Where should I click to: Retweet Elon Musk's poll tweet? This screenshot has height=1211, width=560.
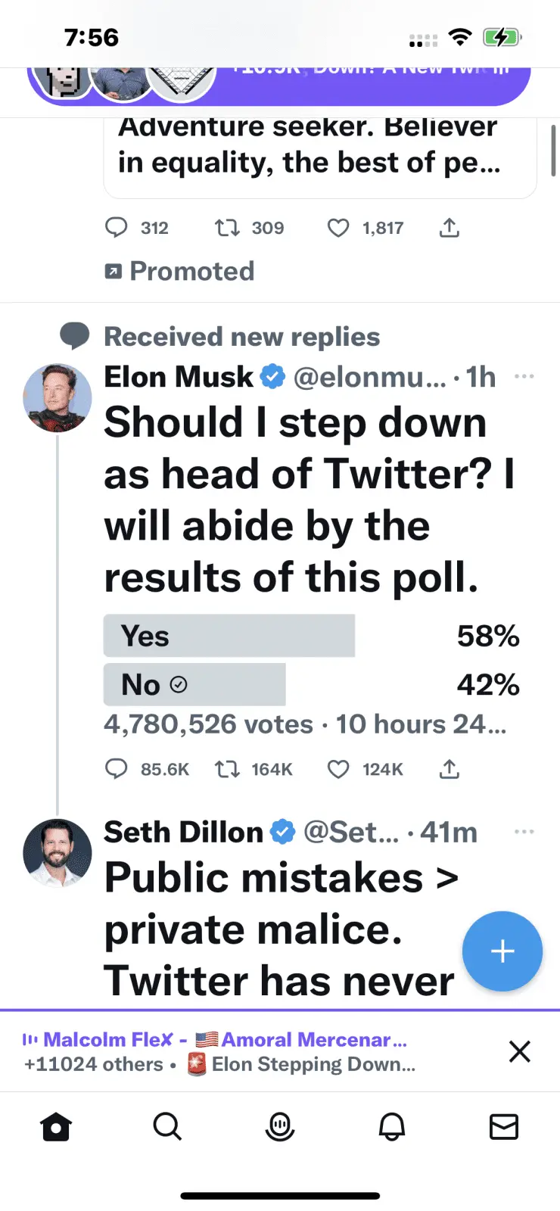tap(227, 769)
